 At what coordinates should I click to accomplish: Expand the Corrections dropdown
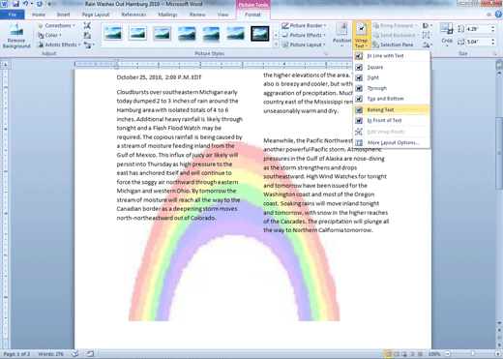coord(57,25)
